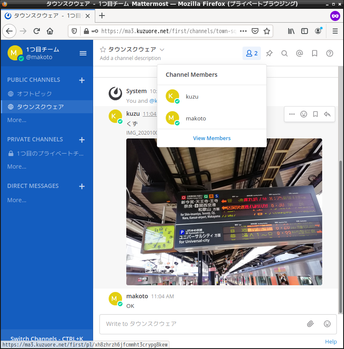Screen dimensions: 344x349
Task: Open emoji picker in message box
Action: tap(327, 324)
